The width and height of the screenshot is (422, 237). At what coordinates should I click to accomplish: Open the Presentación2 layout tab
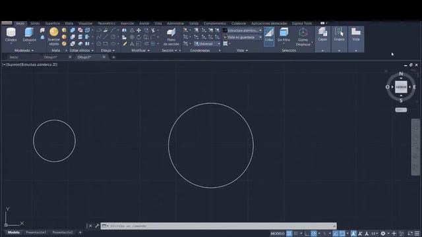pos(63,232)
